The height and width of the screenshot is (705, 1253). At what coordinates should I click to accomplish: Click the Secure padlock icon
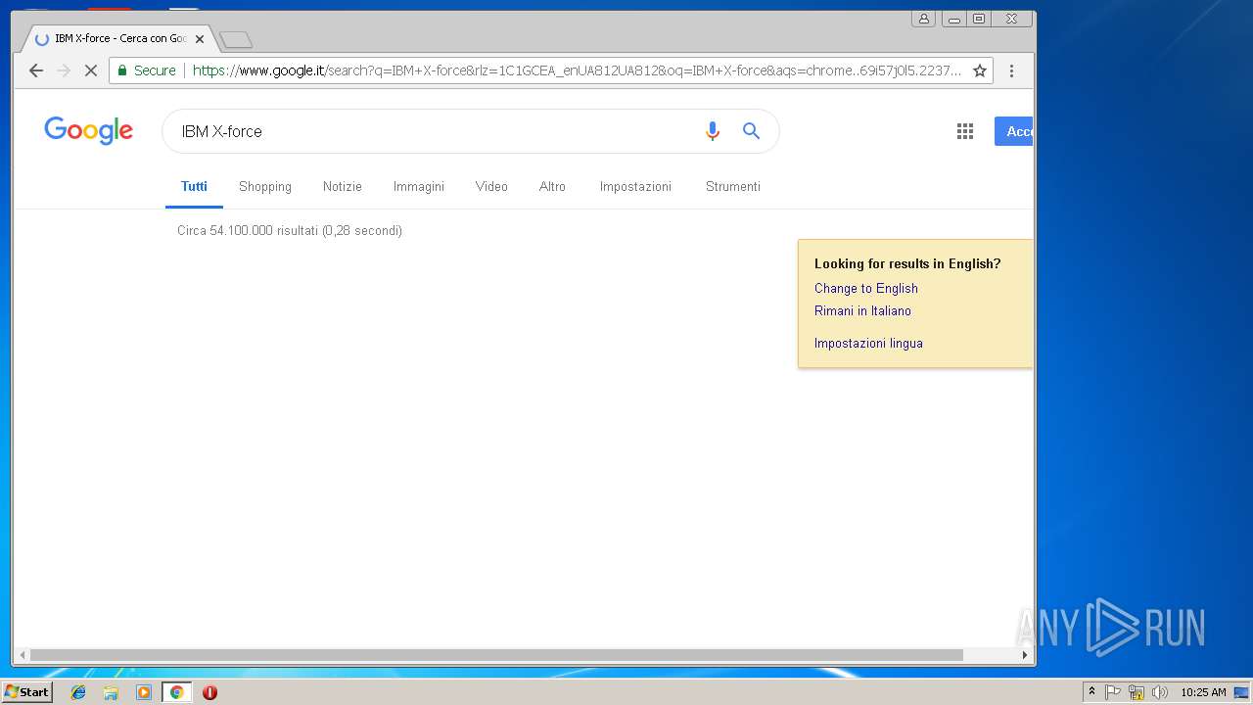122,70
